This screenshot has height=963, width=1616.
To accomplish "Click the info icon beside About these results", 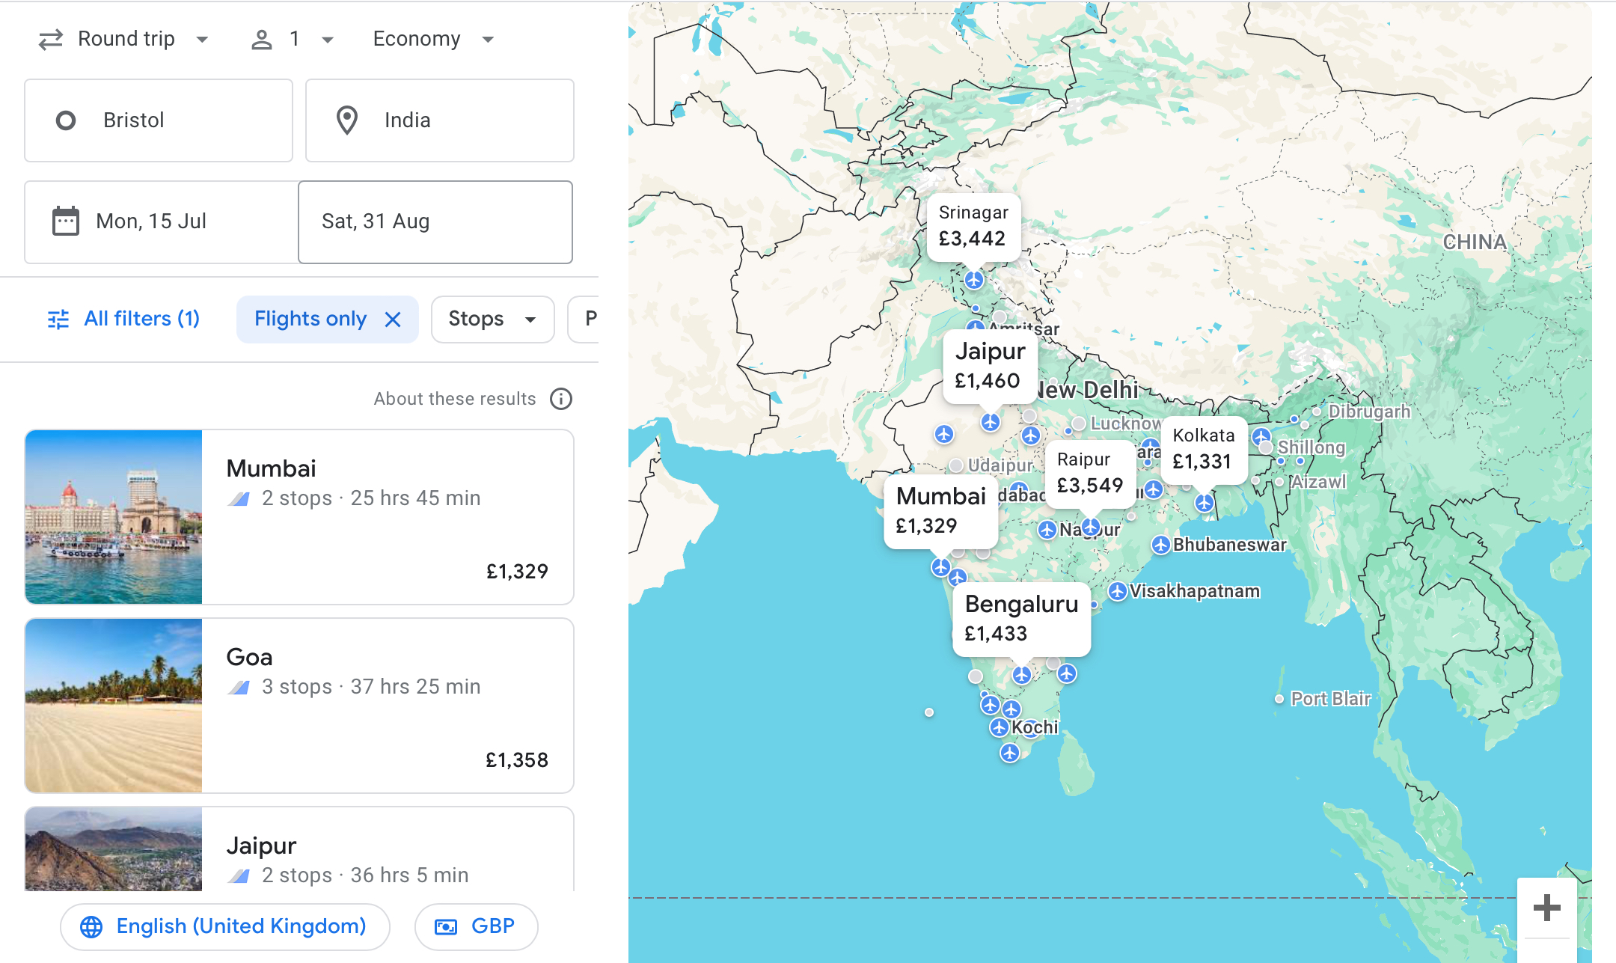I will coord(560,399).
